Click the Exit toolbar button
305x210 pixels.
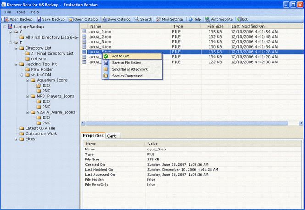click(x=242, y=19)
